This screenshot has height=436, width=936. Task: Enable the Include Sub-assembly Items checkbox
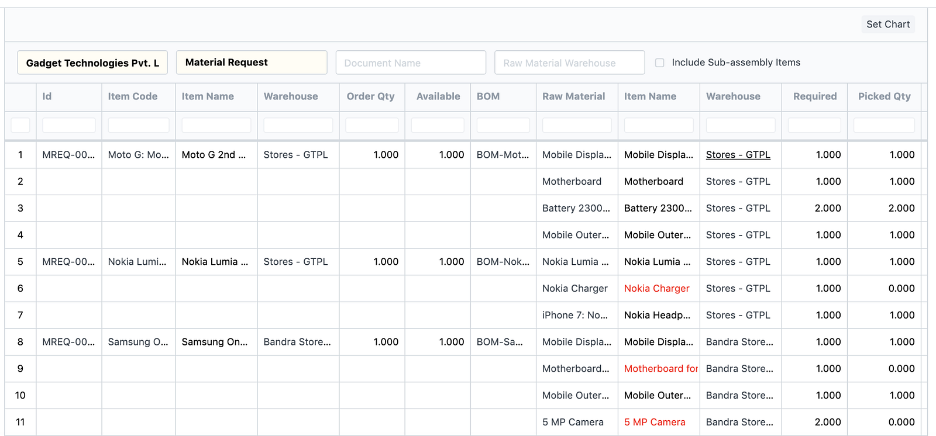point(660,63)
